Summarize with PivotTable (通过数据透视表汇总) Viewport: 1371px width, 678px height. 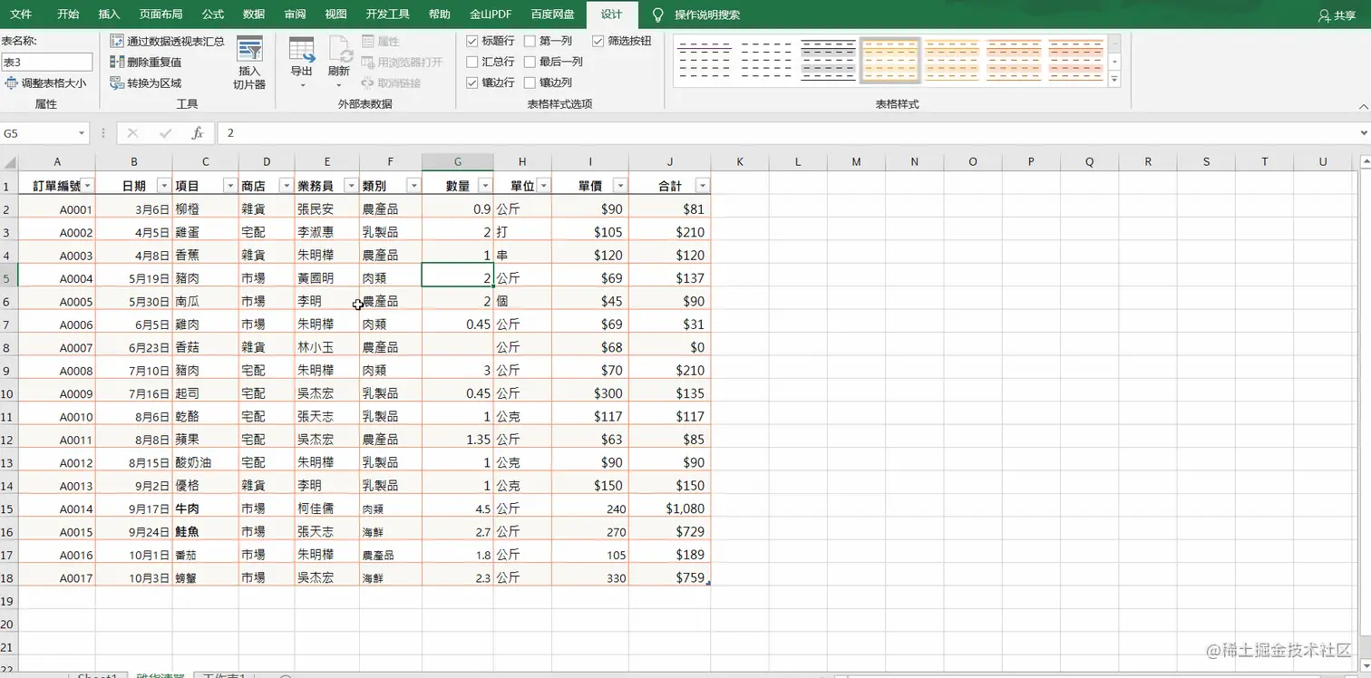click(x=167, y=41)
